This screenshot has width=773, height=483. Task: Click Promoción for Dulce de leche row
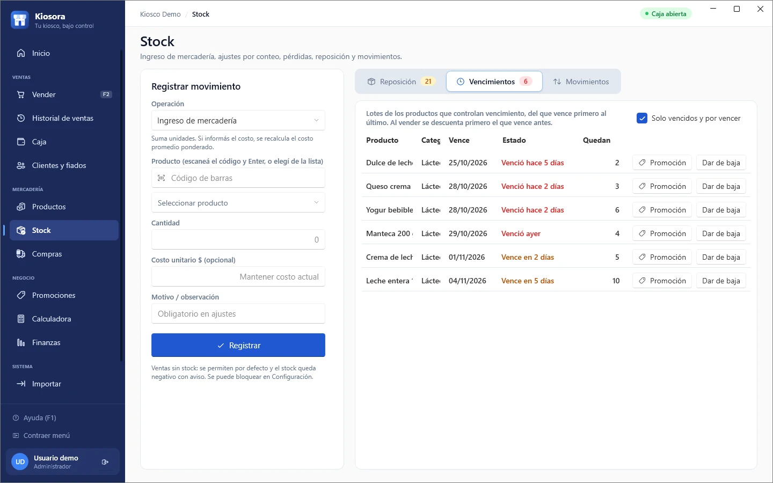pos(662,163)
